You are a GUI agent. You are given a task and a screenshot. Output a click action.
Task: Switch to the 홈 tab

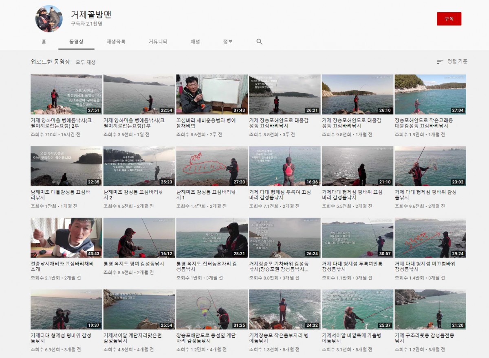pyautogui.click(x=44, y=41)
